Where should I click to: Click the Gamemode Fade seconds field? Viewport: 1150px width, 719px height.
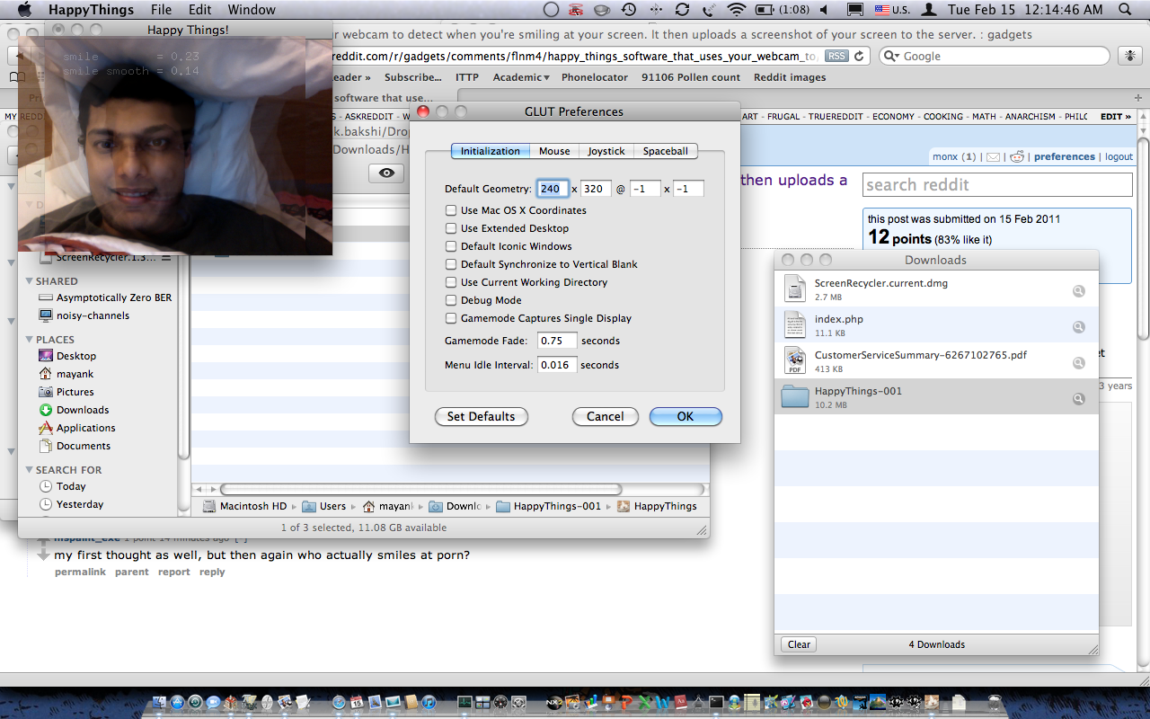[x=557, y=341]
